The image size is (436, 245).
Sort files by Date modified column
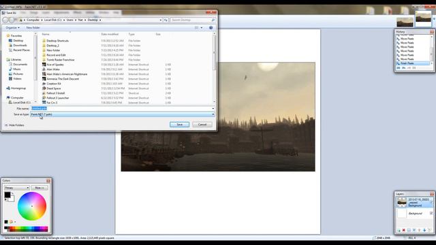pos(110,34)
